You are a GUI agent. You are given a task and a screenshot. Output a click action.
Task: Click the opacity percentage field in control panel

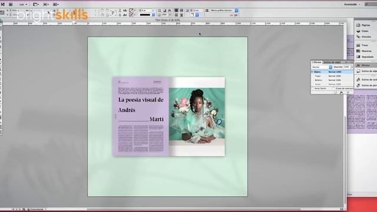pyautogui.click(x=165, y=15)
